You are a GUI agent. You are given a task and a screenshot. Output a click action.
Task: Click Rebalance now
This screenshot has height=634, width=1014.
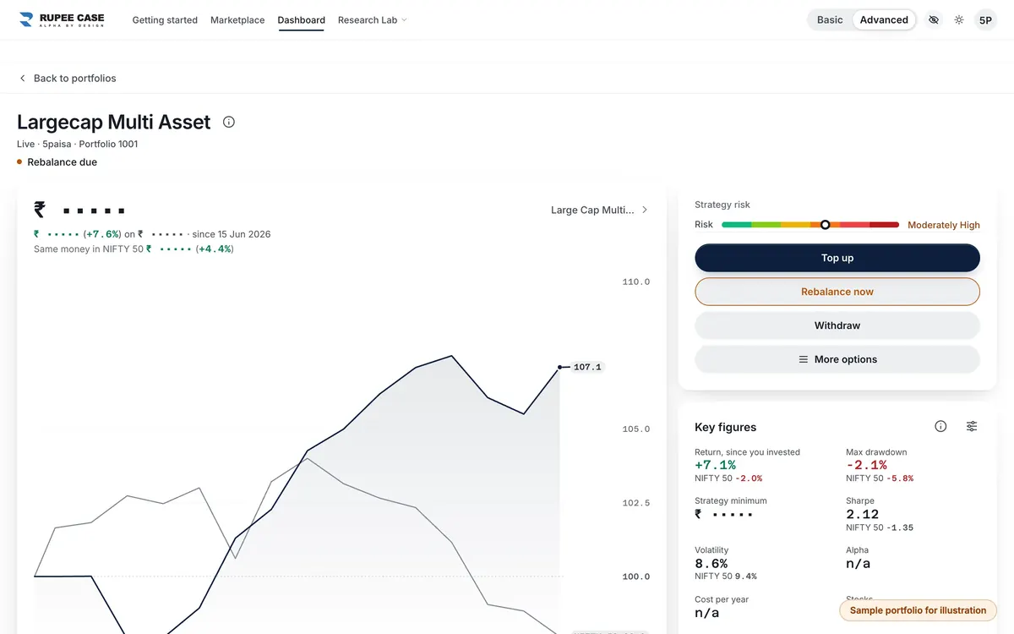coord(837,292)
